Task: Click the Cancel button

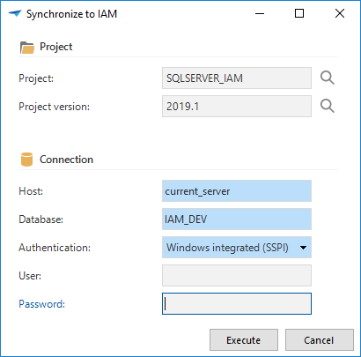Action: point(320,340)
